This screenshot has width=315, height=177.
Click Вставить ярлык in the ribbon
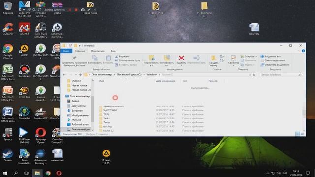(126, 65)
